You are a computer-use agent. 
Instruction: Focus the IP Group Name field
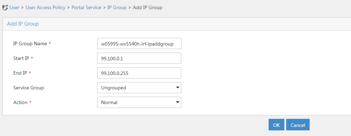click(x=140, y=43)
